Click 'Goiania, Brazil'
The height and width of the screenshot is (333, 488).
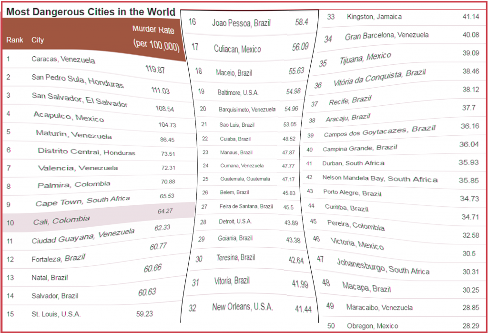(235, 238)
